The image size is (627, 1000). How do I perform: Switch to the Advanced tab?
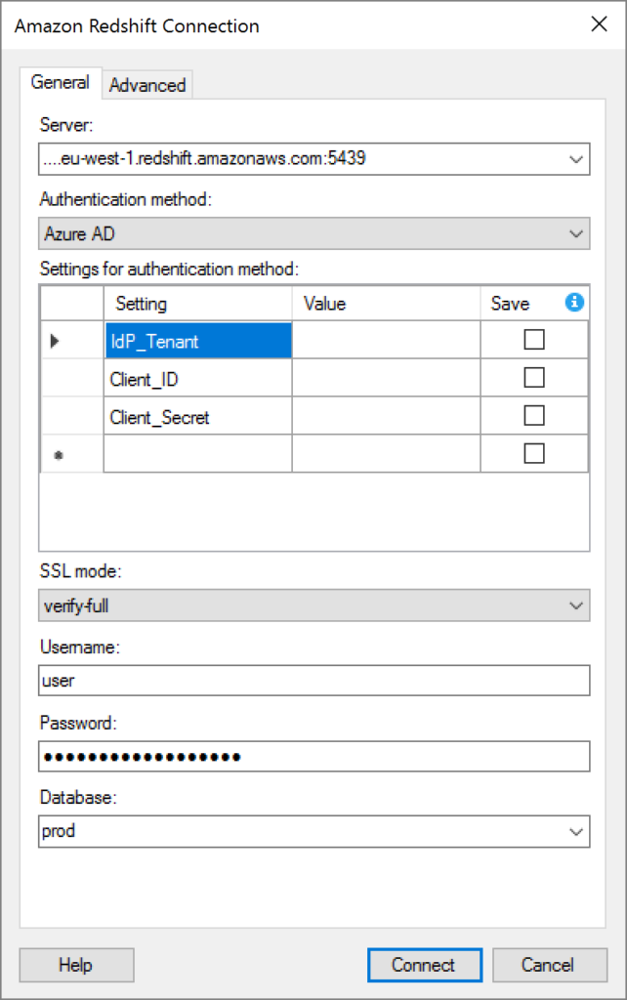pos(147,85)
